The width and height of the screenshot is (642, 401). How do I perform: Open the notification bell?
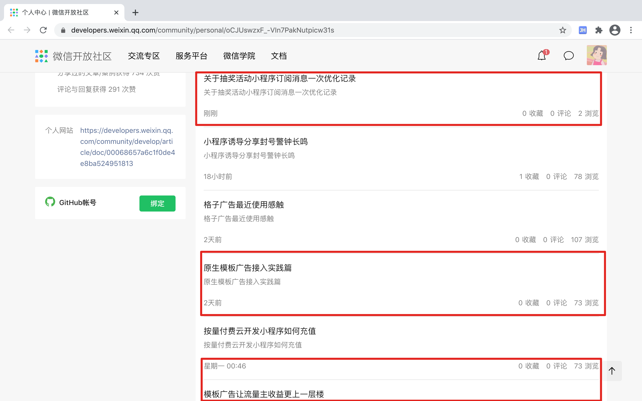(541, 56)
